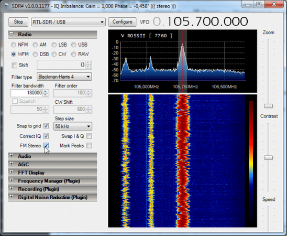
Task: Disable the FM Stereo checkbox
Action: coord(46,146)
